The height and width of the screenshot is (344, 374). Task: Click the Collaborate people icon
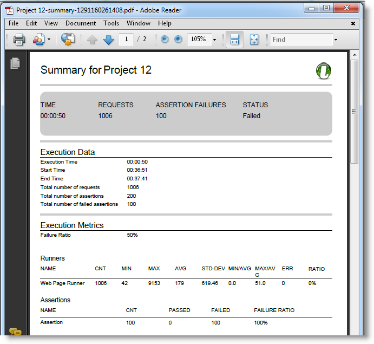point(38,40)
